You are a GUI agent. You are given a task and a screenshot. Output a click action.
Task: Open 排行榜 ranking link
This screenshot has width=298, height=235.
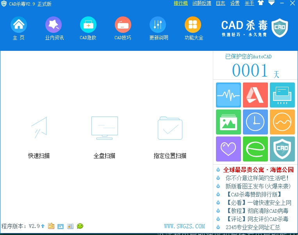tap(181, 3)
